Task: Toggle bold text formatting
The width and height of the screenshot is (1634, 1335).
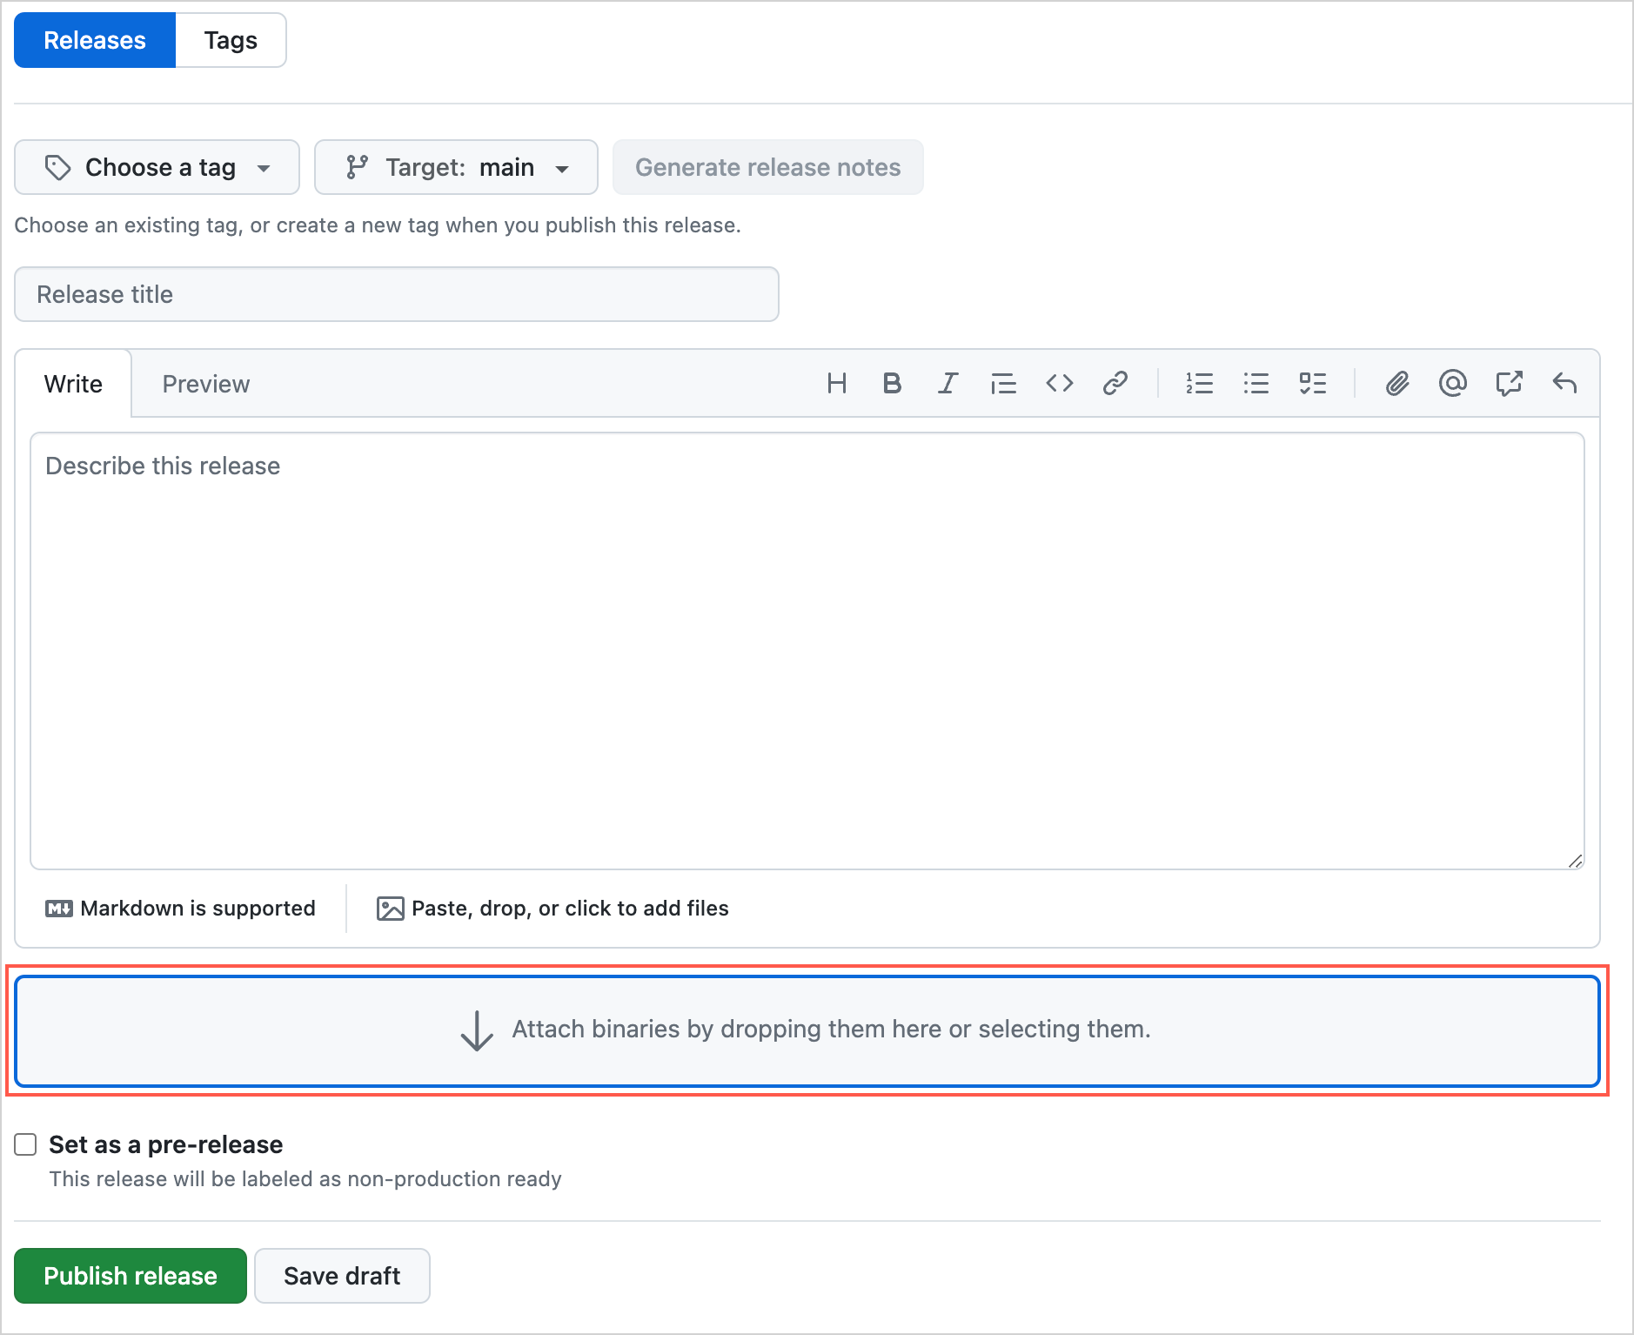Action: pyautogui.click(x=892, y=383)
